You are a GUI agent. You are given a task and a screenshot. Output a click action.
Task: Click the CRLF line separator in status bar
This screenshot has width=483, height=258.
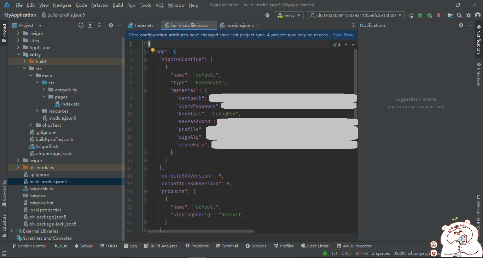point(346,253)
